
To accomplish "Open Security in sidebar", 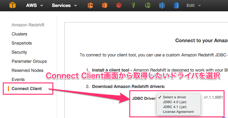I will (19, 52).
